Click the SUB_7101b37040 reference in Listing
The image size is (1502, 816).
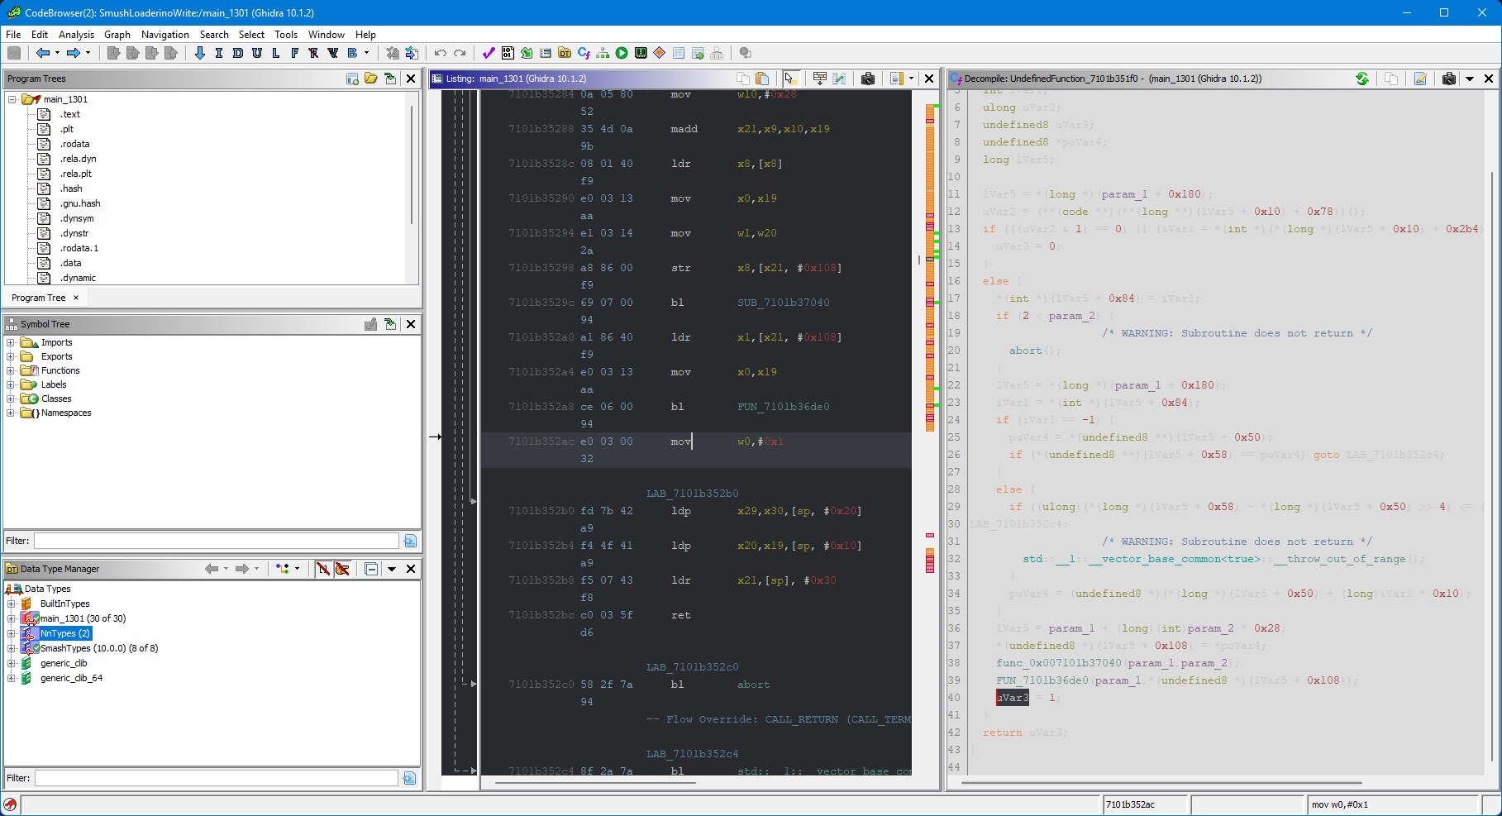pyautogui.click(x=784, y=303)
